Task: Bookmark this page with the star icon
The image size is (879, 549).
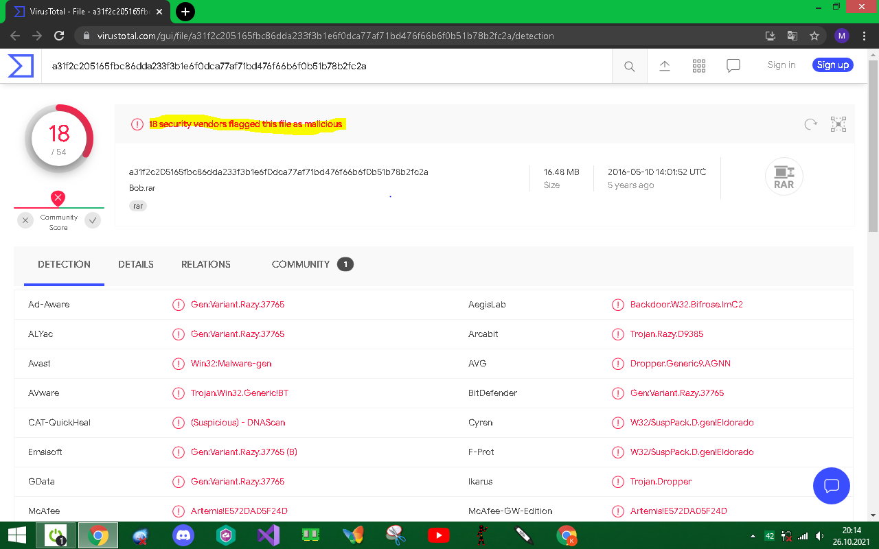Action: coord(814,36)
